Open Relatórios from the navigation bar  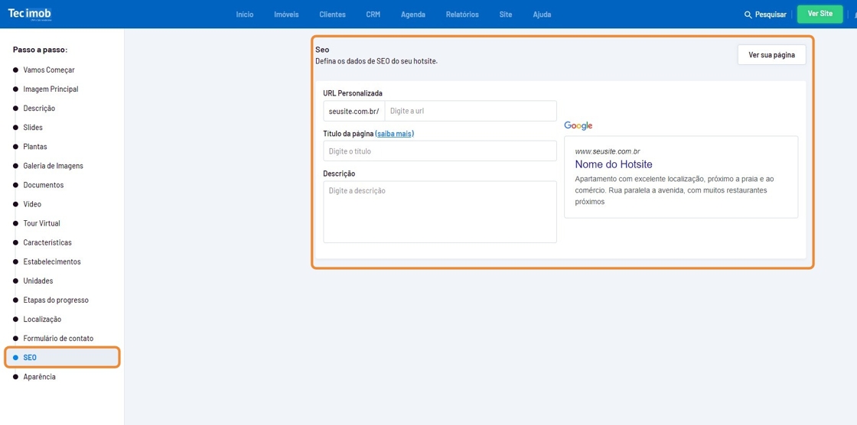click(x=462, y=15)
